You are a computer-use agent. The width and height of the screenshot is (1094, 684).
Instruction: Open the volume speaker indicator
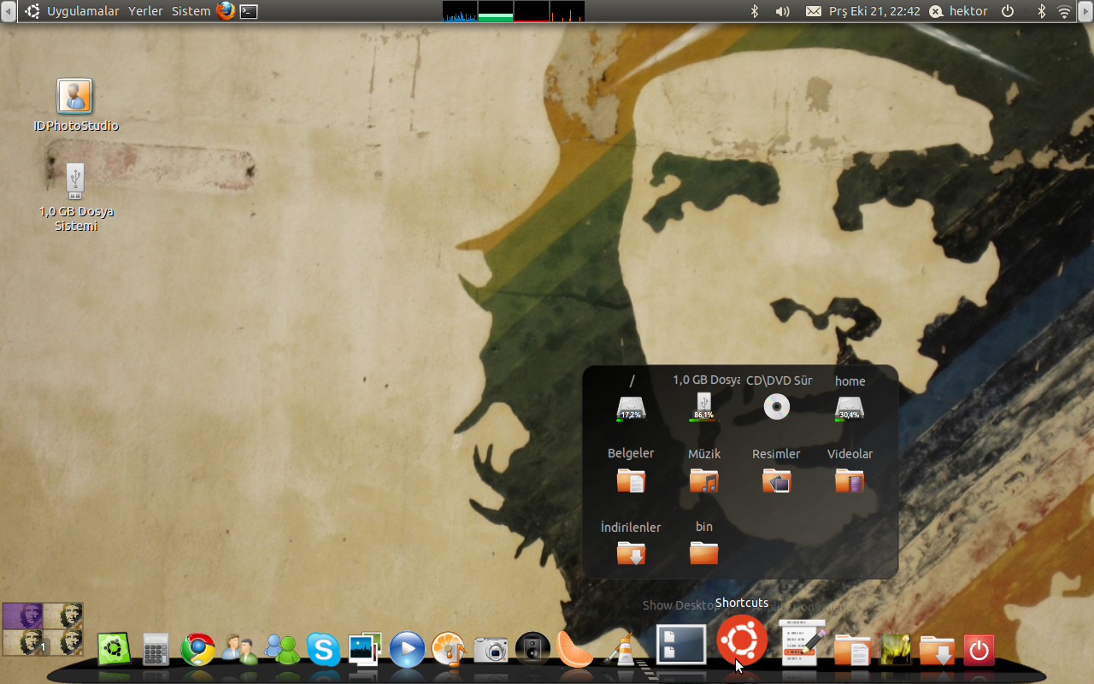782,11
